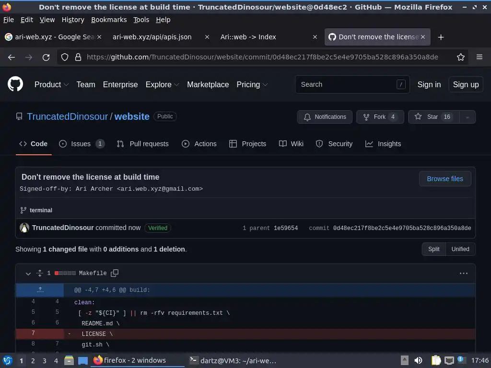Open TruncatedDinosaur's avatar profile
This screenshot has width=491, height=368.
tap(24, 228)
